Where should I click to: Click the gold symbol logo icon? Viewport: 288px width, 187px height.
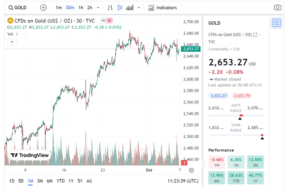pos(10,20)
